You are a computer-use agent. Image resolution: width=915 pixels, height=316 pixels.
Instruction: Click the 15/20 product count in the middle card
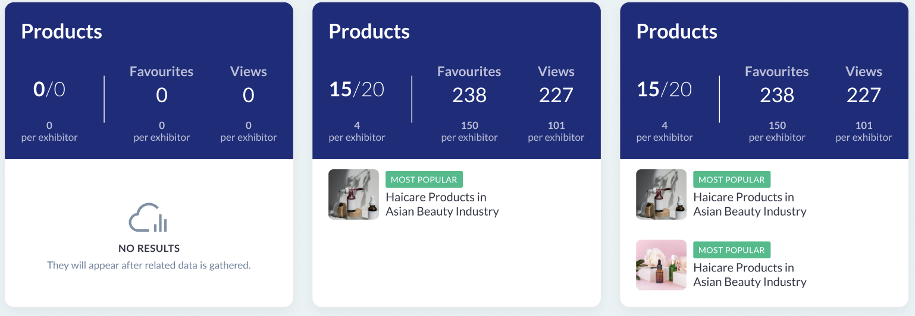tap(356, 90)
